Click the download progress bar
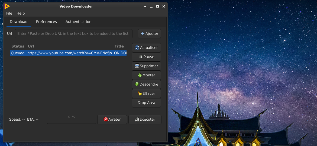The width and height of the screenshot is (317, 146). pos(72,123)
